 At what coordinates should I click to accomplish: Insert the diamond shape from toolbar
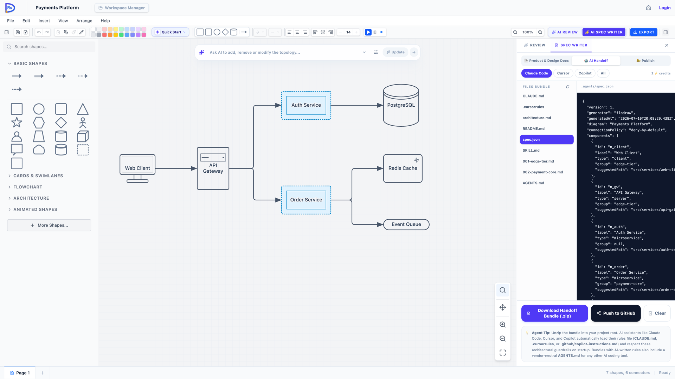click(225, 32)
